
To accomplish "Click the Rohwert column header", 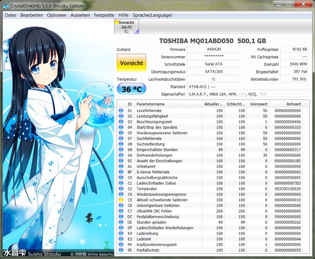I will 286,104.
